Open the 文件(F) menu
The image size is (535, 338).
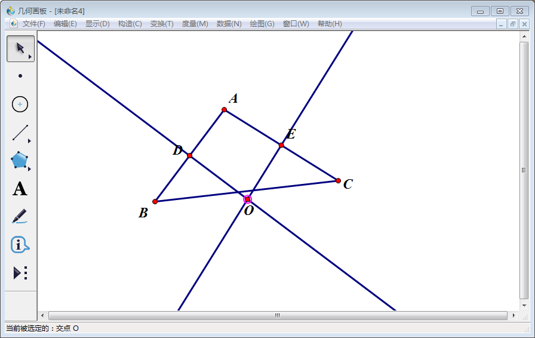point(34,24)
